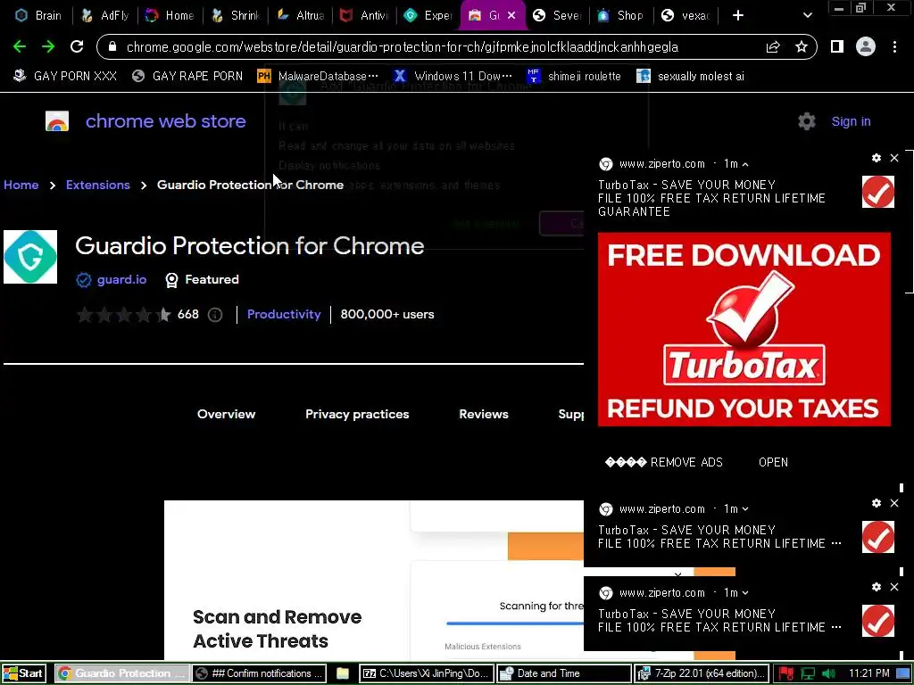Select the Privacy practices tab

click(x=357, y=414)
